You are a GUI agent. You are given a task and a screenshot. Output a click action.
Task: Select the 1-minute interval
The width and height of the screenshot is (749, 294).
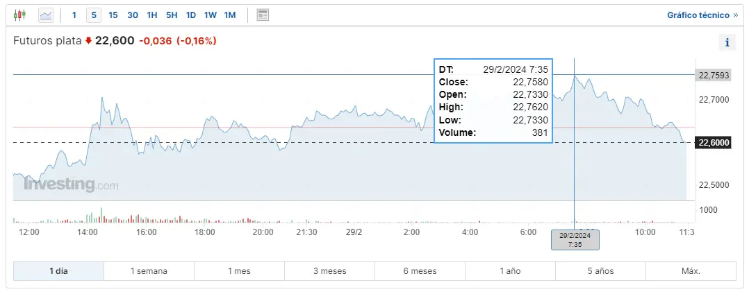74,15
